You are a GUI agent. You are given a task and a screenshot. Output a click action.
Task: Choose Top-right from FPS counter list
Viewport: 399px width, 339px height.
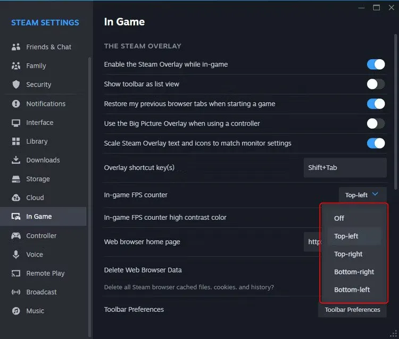348,254
